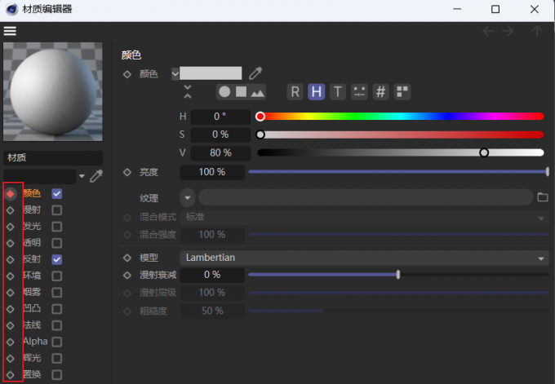Select the color from picture icon

click(257, 93)
